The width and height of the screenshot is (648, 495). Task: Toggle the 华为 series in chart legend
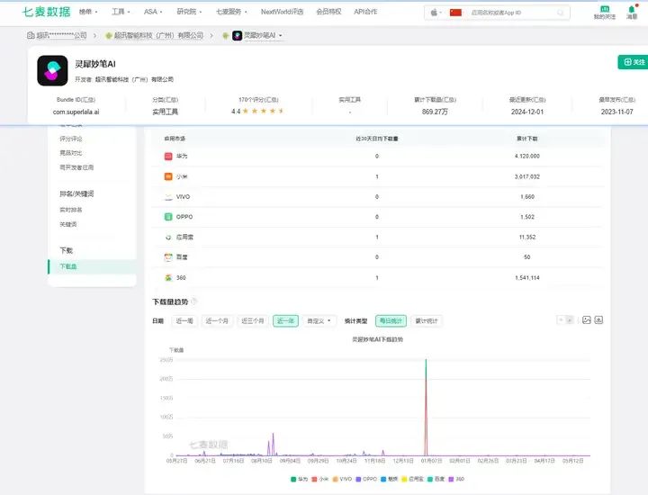pos(298,479)
